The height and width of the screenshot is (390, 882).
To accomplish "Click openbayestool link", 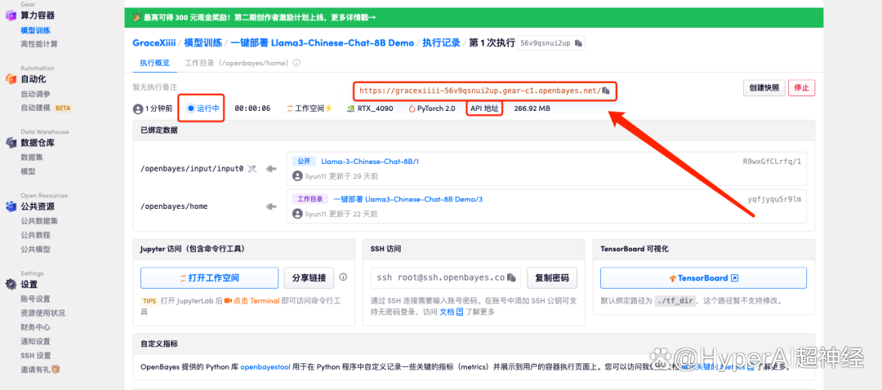I will click(265, 367).
